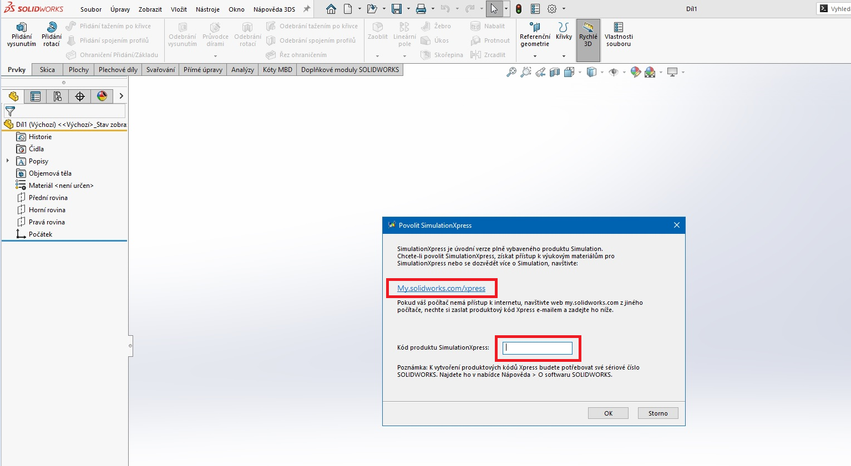Screen dimensions: 851x466
Task: Expand Referenční geometrie dropdown arrow
Action: pyautogui.click(x=535, y=56)
